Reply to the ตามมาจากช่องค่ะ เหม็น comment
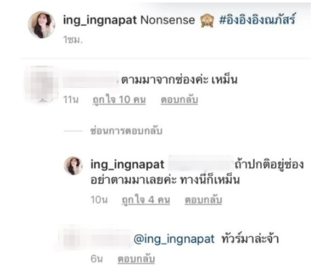The image size is (324, 277). click(x=179, y=100)
